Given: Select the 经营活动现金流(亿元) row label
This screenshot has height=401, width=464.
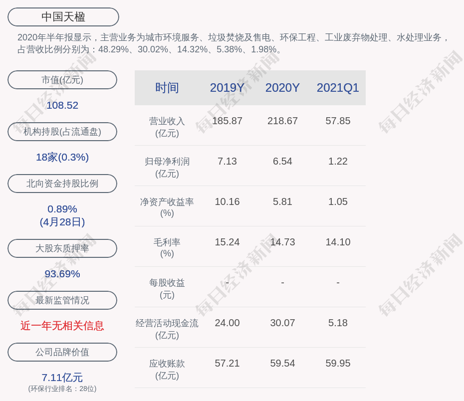Looking at the screenshot, I should (167, 329).
